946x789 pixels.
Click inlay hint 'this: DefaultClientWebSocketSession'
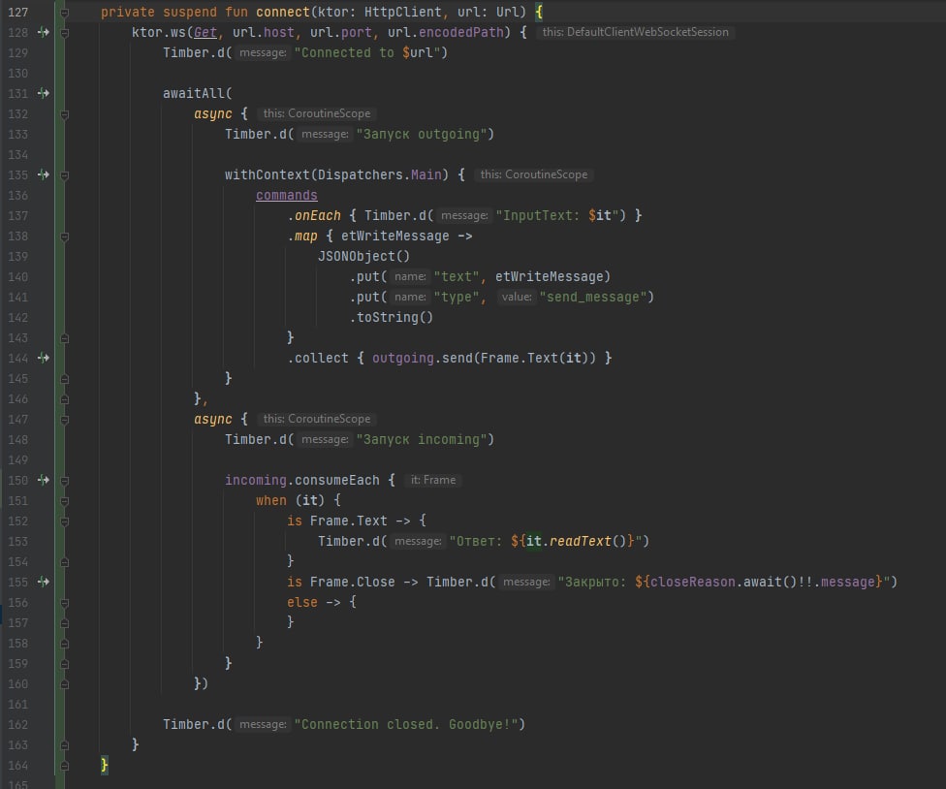tap(635, 32)
